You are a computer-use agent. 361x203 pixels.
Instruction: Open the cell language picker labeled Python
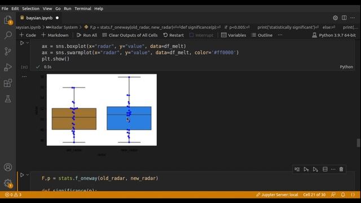point(346,67)
